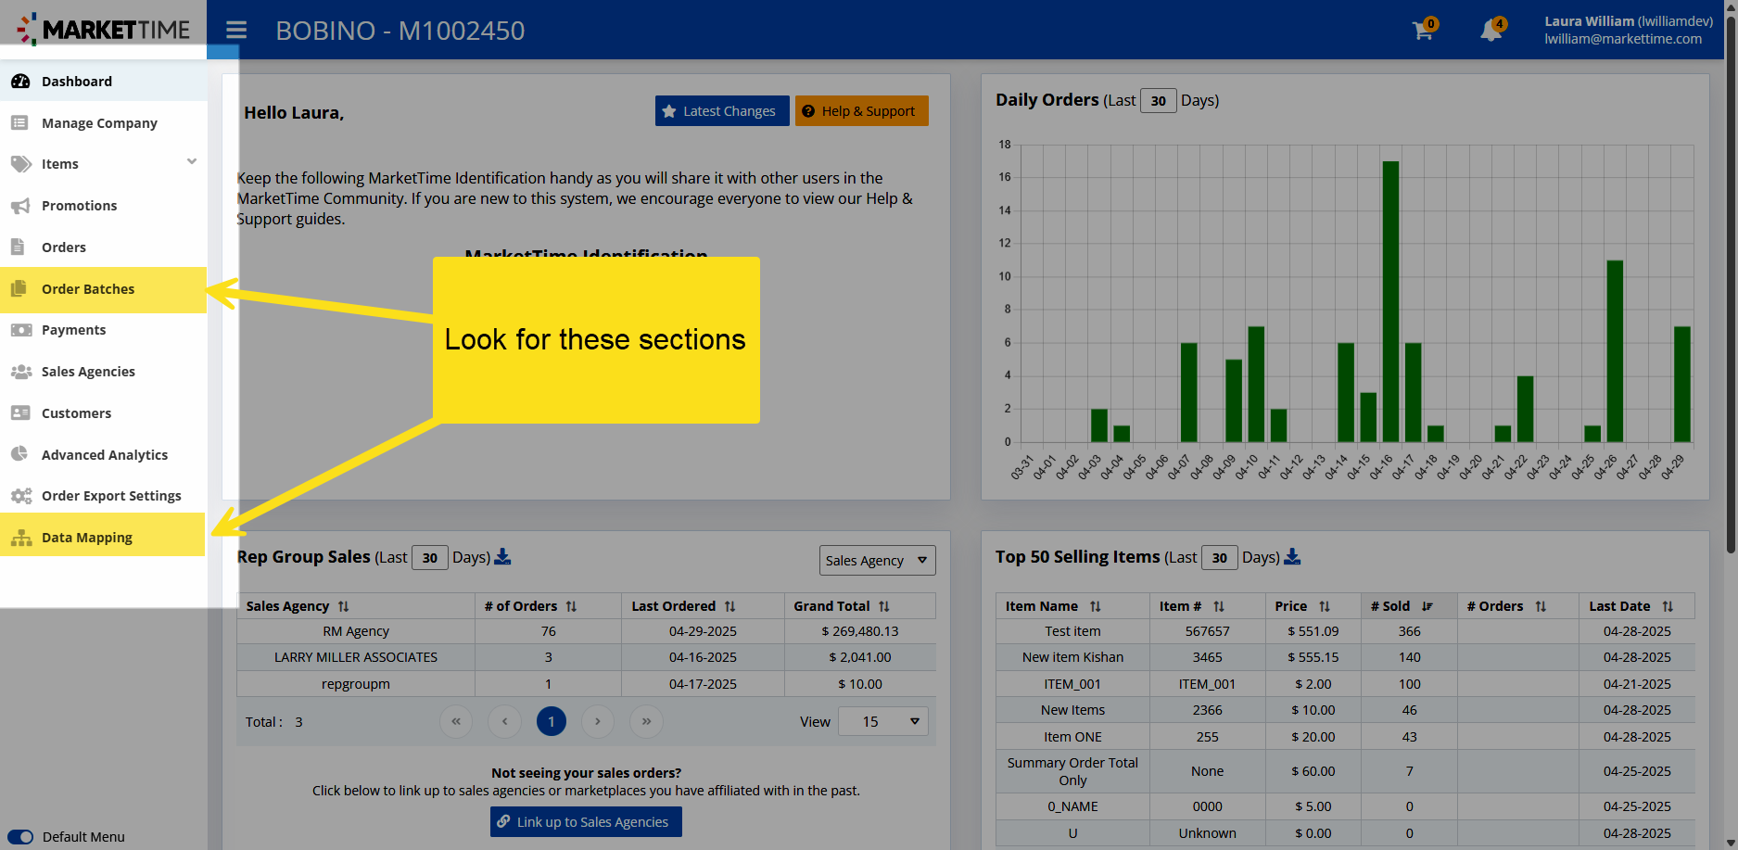Click the Latest Changes button

click(x=722, y=111)
